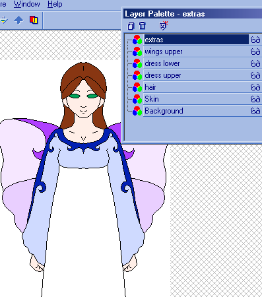Viewport: 262px width, 297px height.
Task: Click the duplicate layer icon
Action: (x=131, y=26)
